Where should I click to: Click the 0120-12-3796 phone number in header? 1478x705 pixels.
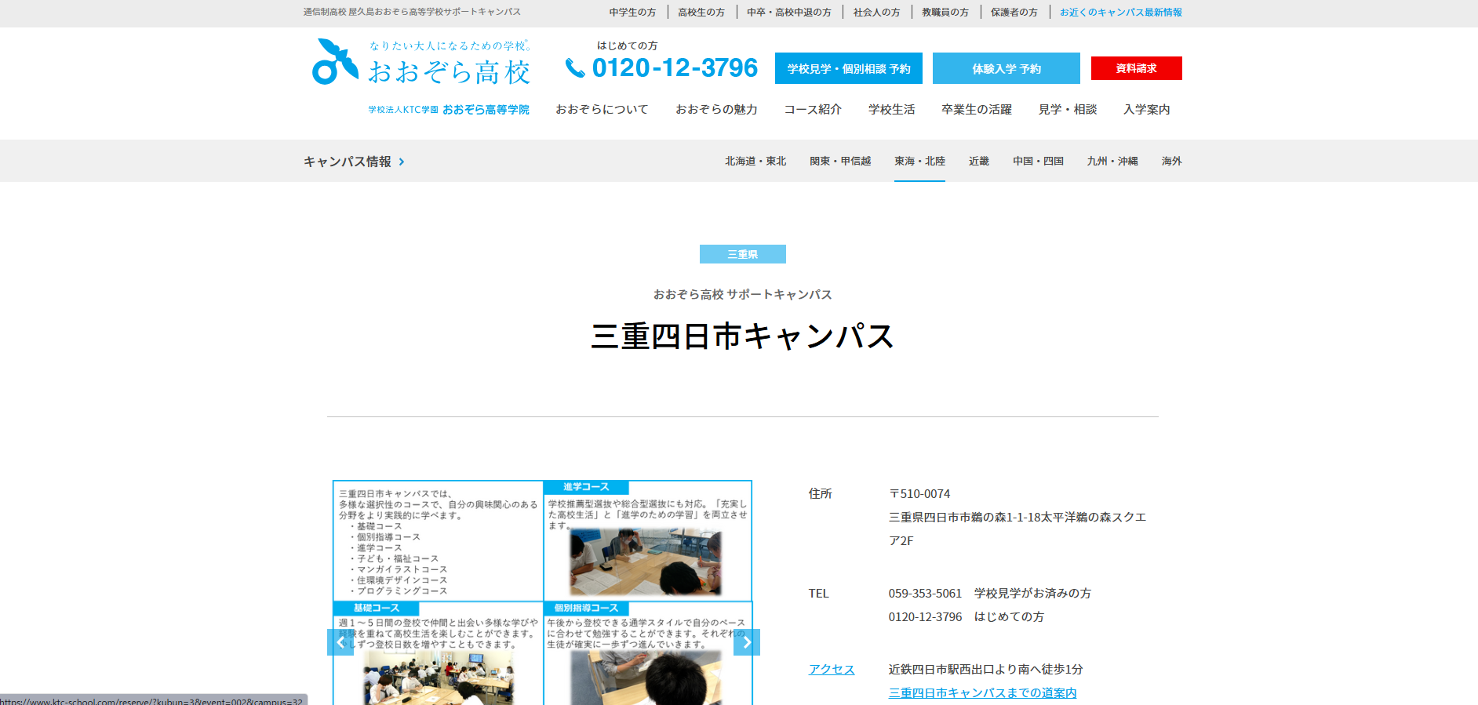coord(675,68)
